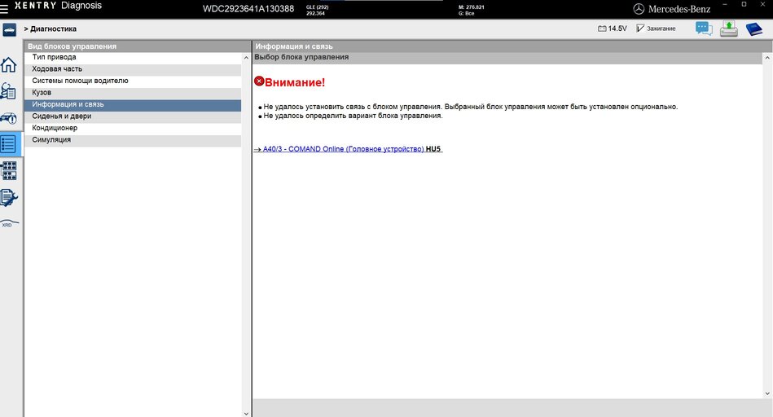Minimize the XENTRY window

pos(725,4)
